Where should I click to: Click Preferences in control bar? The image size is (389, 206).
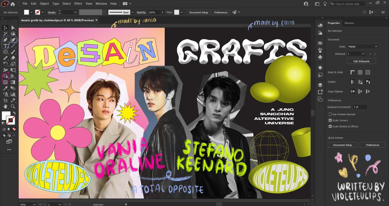pos(221,12)
